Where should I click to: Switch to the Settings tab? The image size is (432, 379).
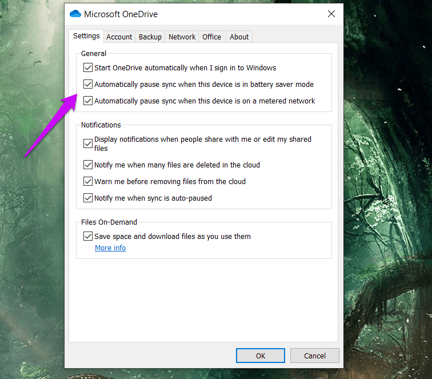pyautogui.click(x=86, y=36)
